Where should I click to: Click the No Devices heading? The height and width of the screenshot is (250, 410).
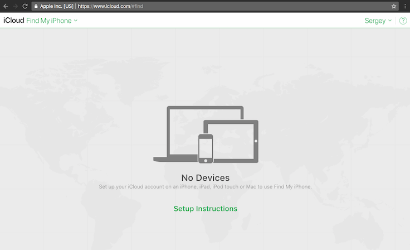206,177
